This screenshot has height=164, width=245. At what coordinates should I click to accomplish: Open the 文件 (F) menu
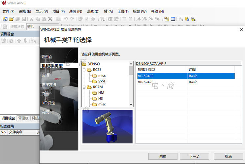coord(9,12)
